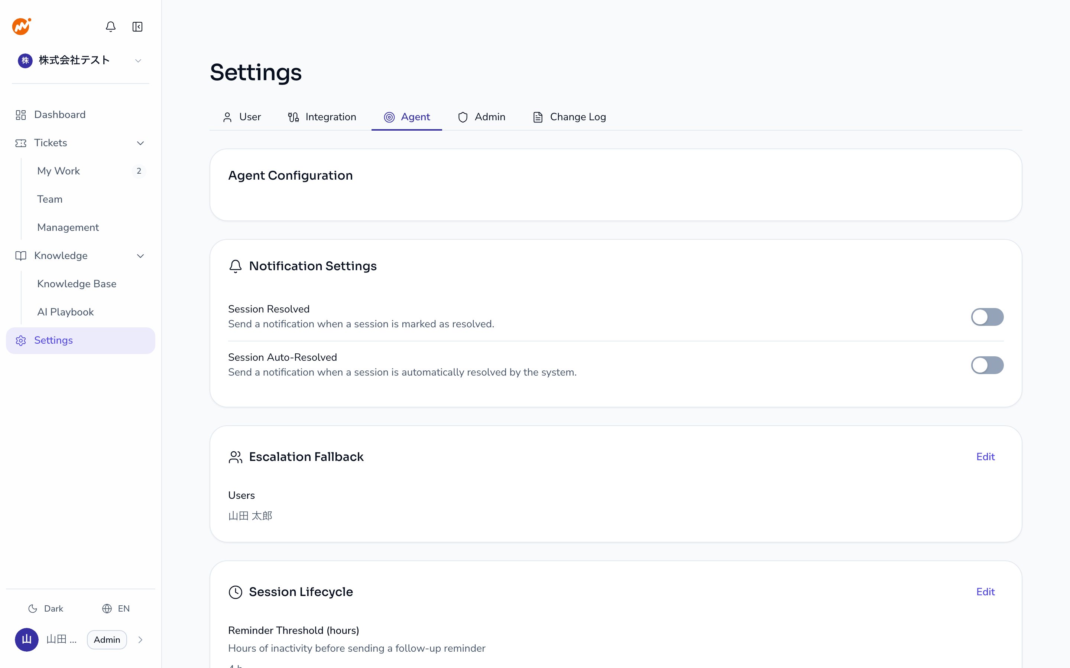1070x668 pixels.
Task: Edit Session Lifecycle settings
Action: pyautogui.click(x=986, y=592)
